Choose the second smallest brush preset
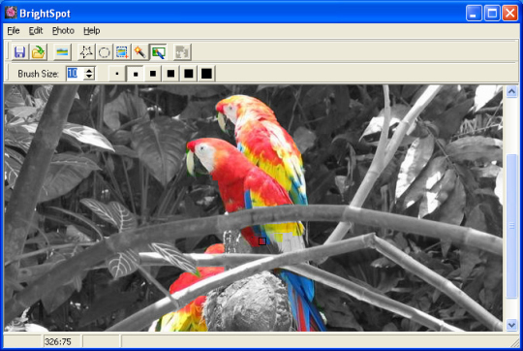The image size is (523, 351). point(135,74)
